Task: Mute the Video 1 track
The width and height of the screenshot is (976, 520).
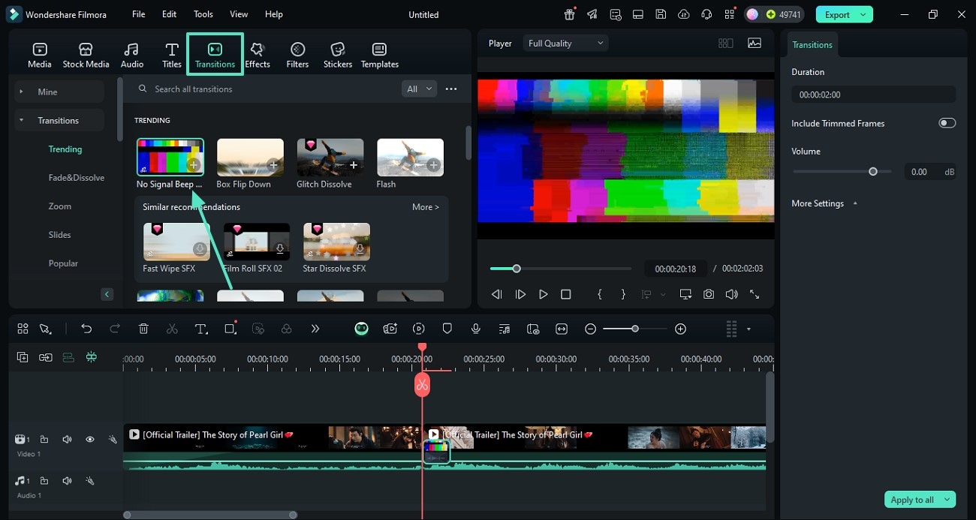Action: tap(67, 439)
